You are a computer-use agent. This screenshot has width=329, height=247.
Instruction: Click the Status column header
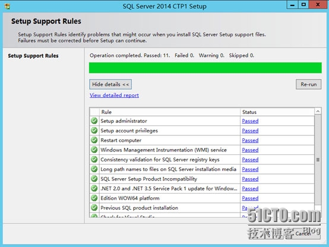click(x=277, y=112)
